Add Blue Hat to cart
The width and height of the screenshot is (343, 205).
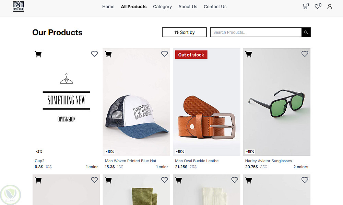(108, 54)
